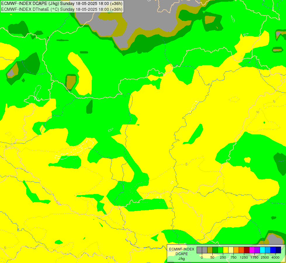Screen dimensions: 286x263
Task: Choose the purple legend swatch
Action: (x=257, y=250)
